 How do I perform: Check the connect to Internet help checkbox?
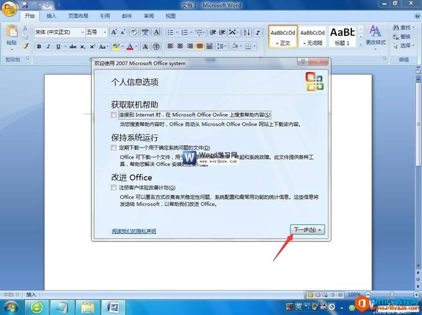[x=114, y=115]
